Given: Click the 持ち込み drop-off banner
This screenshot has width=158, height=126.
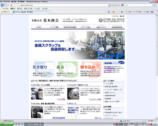Looking at the screenshot, I should [90, 70].
